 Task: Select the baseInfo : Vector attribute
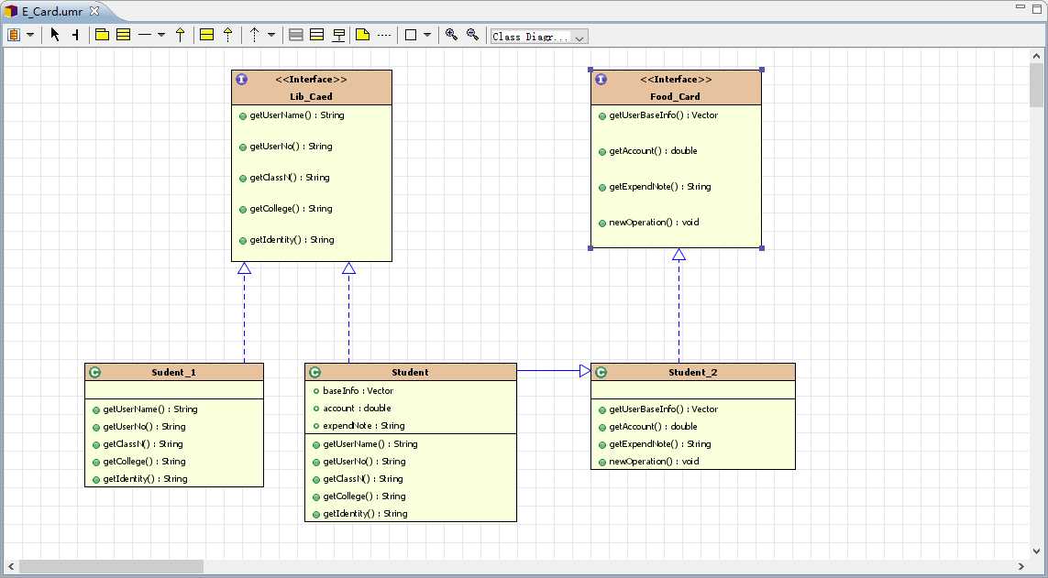click(x=353, y=391)
